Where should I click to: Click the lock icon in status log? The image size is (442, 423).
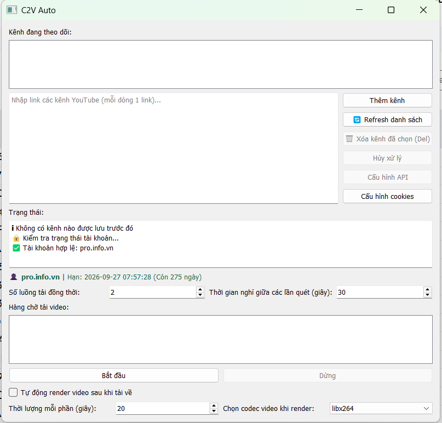point(16,238)
